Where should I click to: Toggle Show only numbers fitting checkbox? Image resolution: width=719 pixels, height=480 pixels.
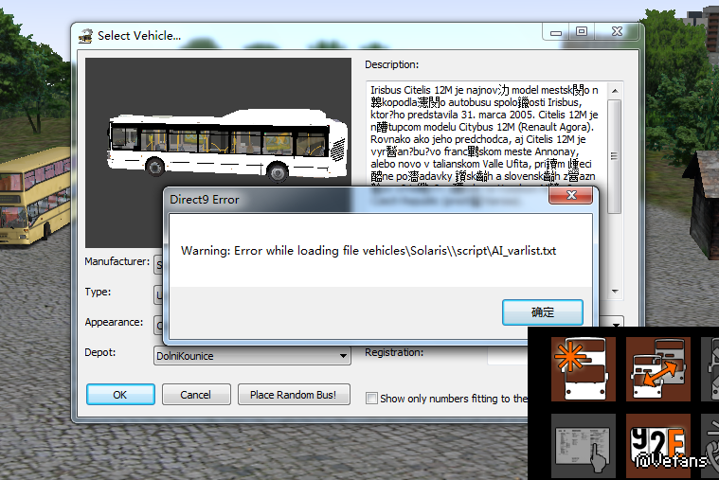(x=371, y=398)
